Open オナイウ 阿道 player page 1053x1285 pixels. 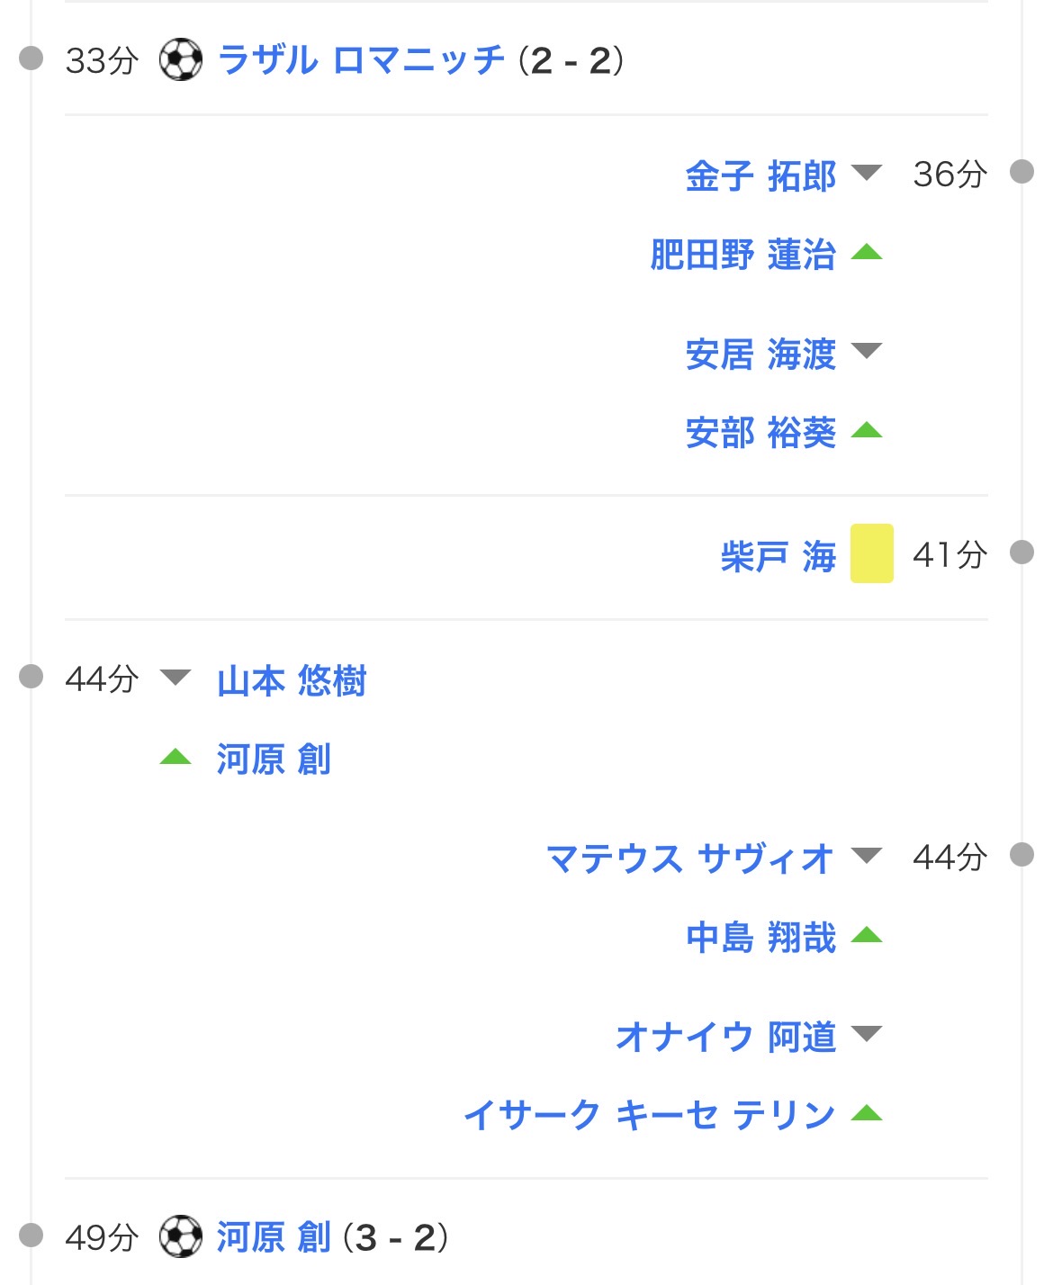pos(726,1037)
